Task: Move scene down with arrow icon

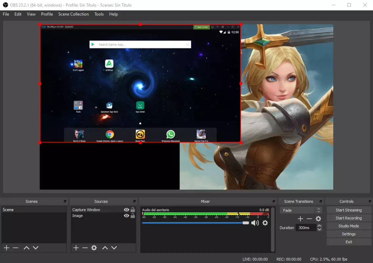Action: [x=35, y=248]
